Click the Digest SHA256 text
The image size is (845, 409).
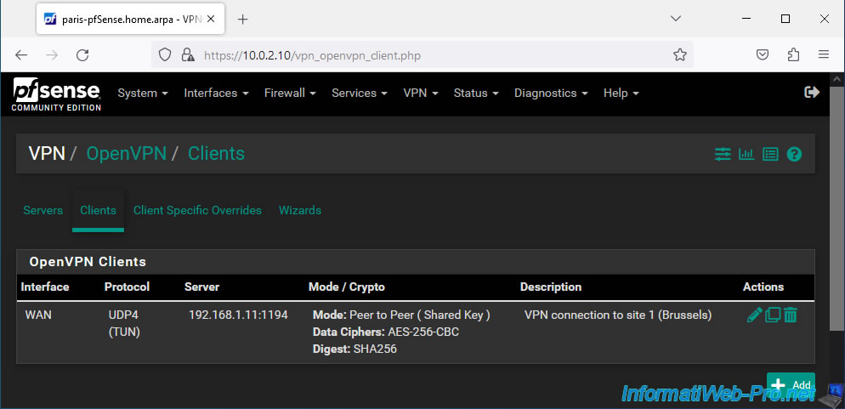[354, 349]
